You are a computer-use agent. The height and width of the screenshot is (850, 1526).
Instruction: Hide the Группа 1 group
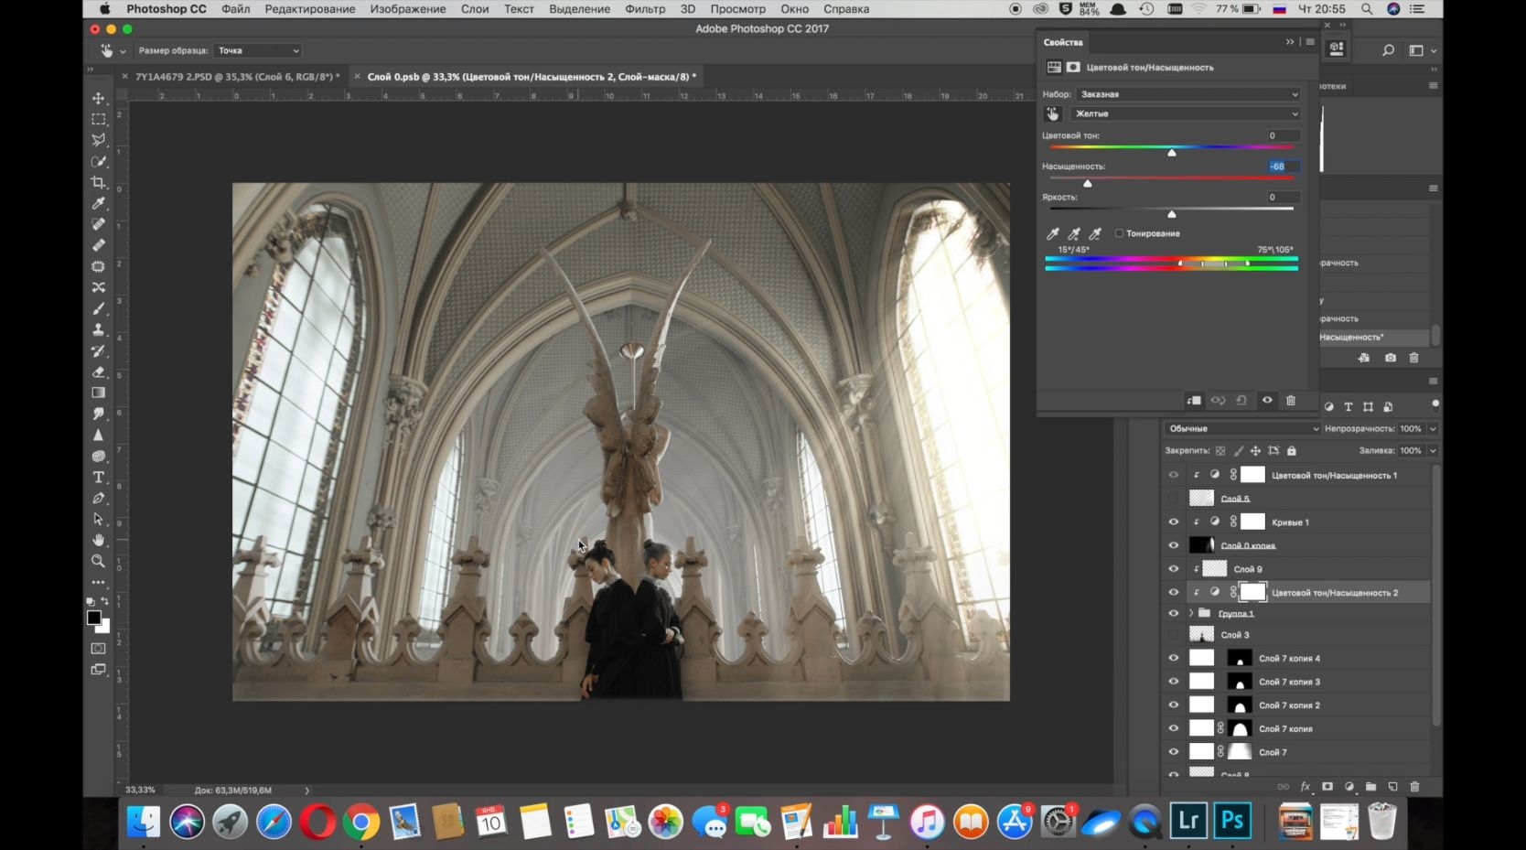tap(1174, 613)
